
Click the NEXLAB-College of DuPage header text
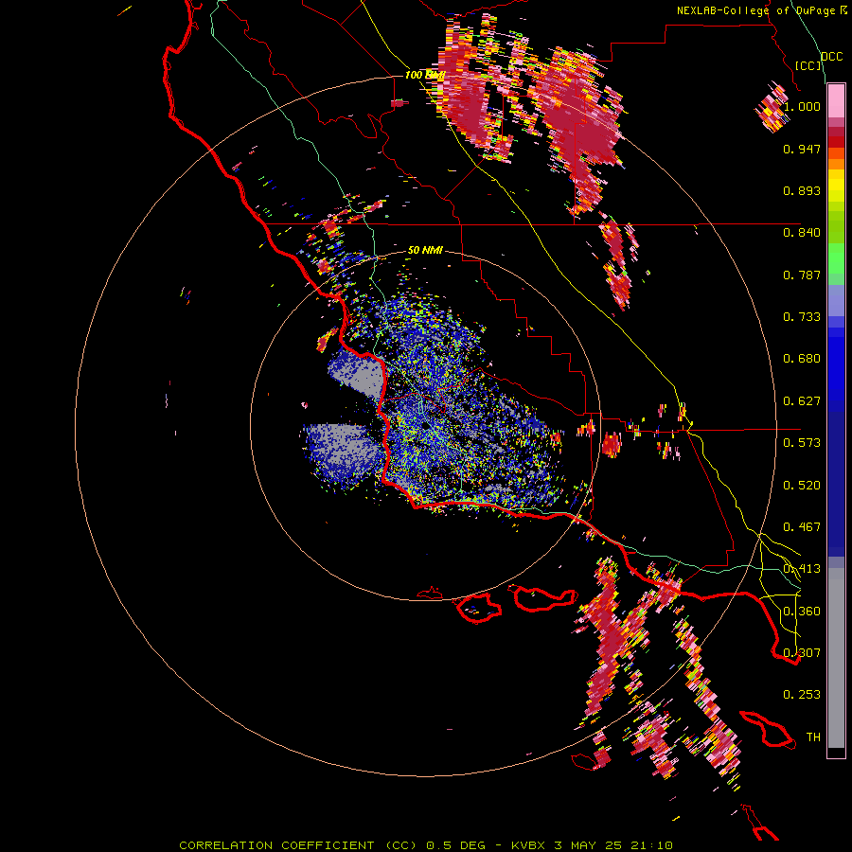[x=755, y=10]
